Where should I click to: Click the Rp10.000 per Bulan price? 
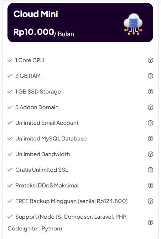coord(44,32)
